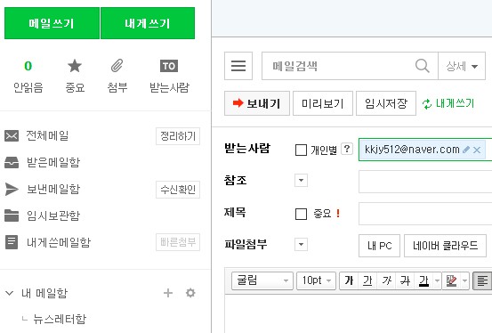
Task: Filter mails with attachment paperclip
Action: [117, 66]
